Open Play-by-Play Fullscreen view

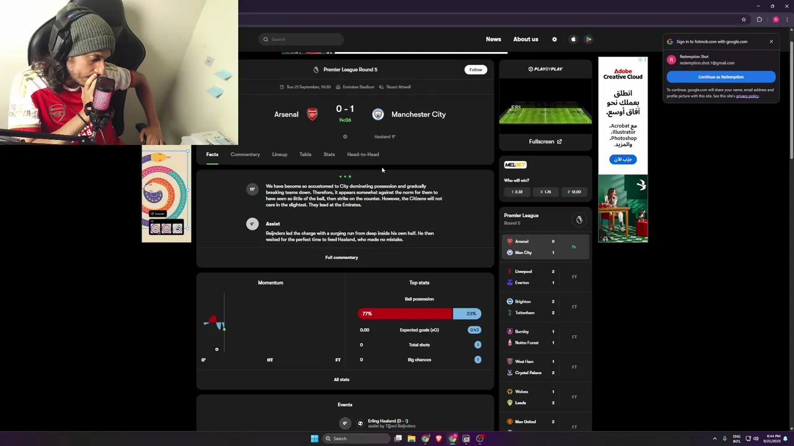pos(545,142)
